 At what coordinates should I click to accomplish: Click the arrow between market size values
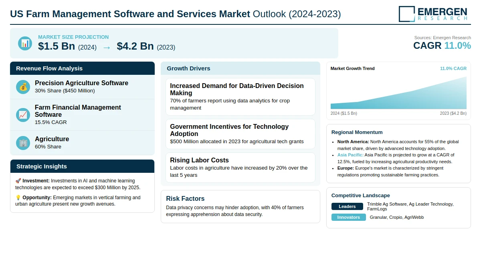coord(107,47)
